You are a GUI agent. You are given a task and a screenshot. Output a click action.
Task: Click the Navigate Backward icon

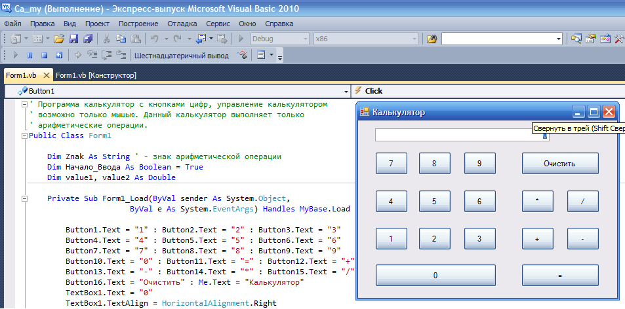tap(201, 39)
